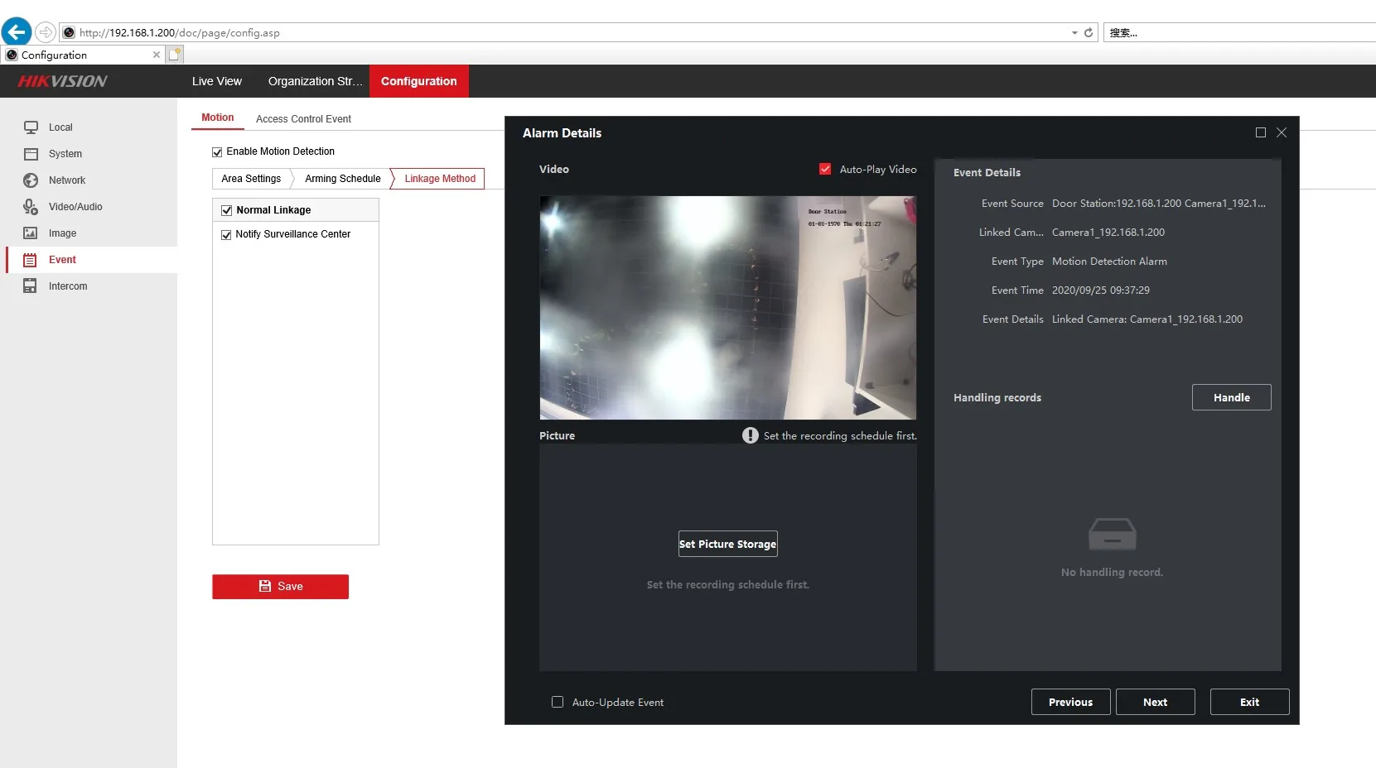Click the page refresh icon
The height and width of the screenshot is (768, 1376).
1089,33
